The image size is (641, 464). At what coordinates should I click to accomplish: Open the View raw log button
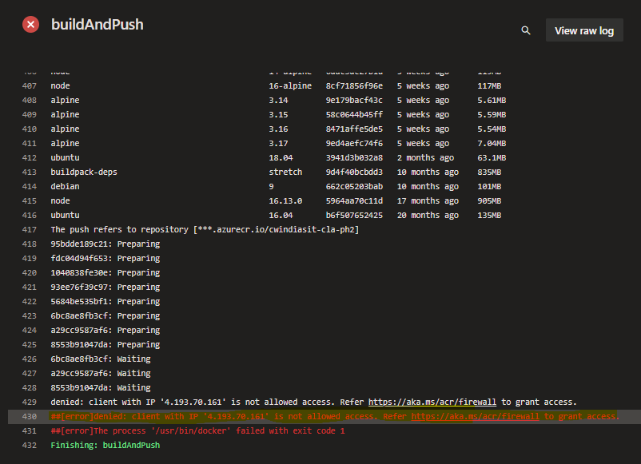tap(584, 30)
